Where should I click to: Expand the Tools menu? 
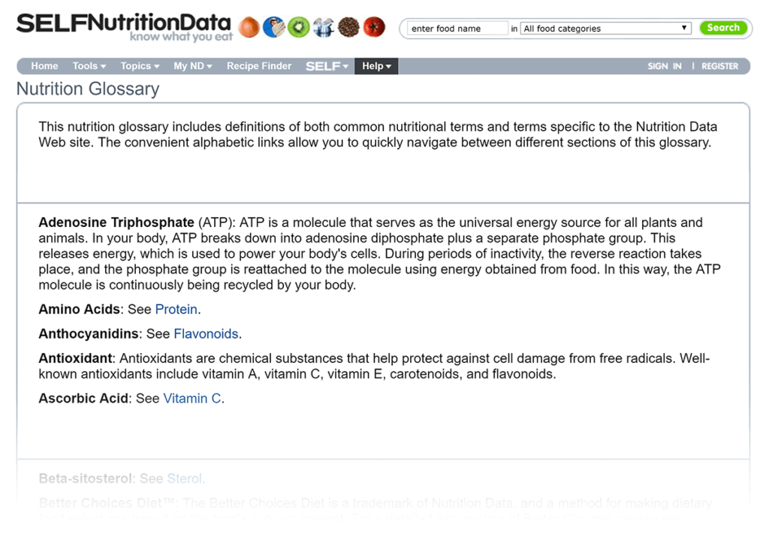pyautogui.click(x=89, y=66)
